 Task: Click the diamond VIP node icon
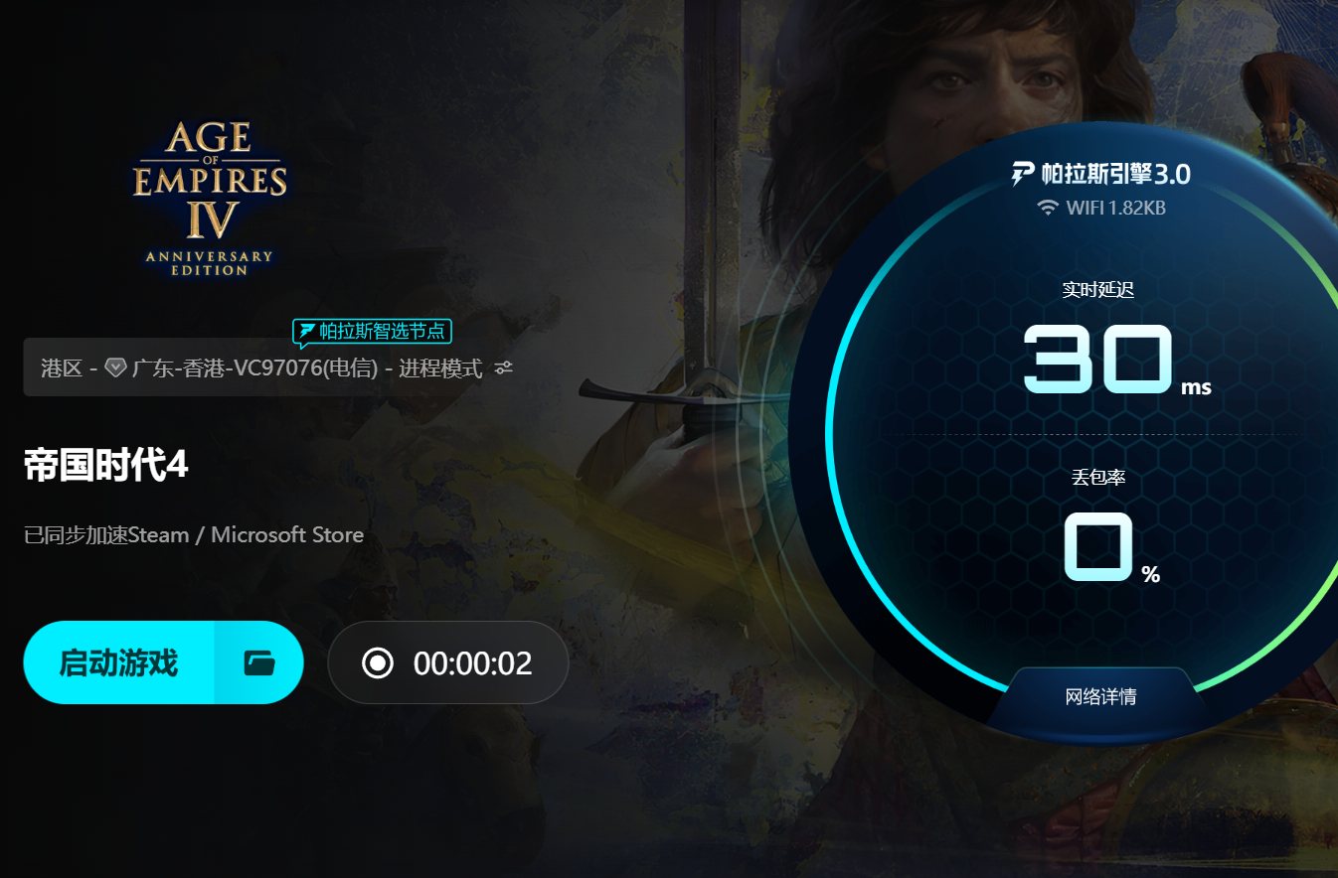pos(115,368)
